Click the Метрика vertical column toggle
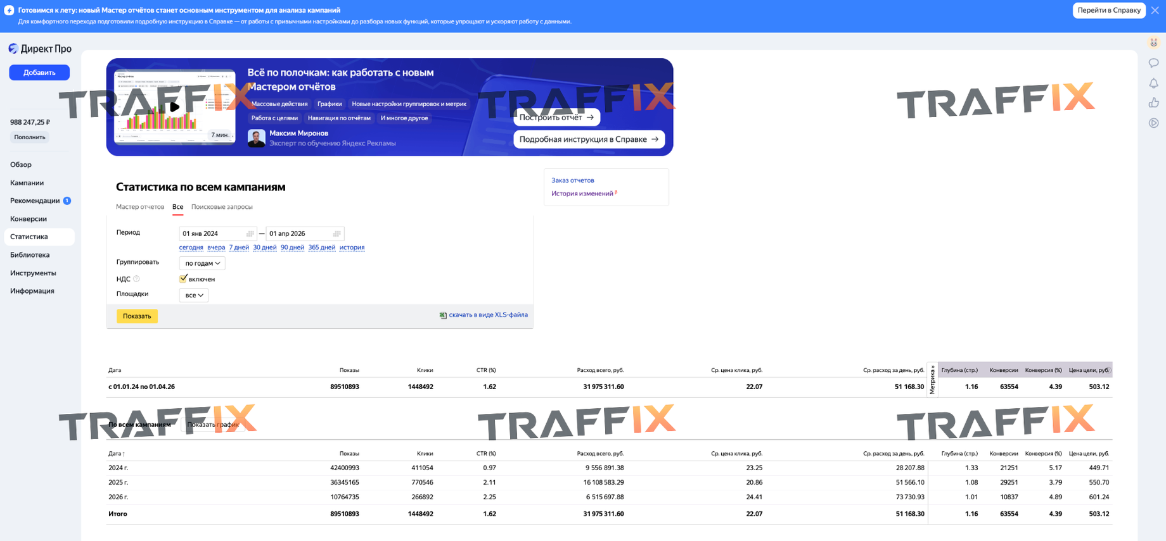Viewport: 1166px width, 541px height. point(932,380)
